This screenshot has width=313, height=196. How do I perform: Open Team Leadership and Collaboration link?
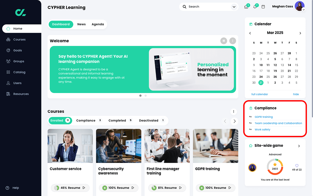278,123
